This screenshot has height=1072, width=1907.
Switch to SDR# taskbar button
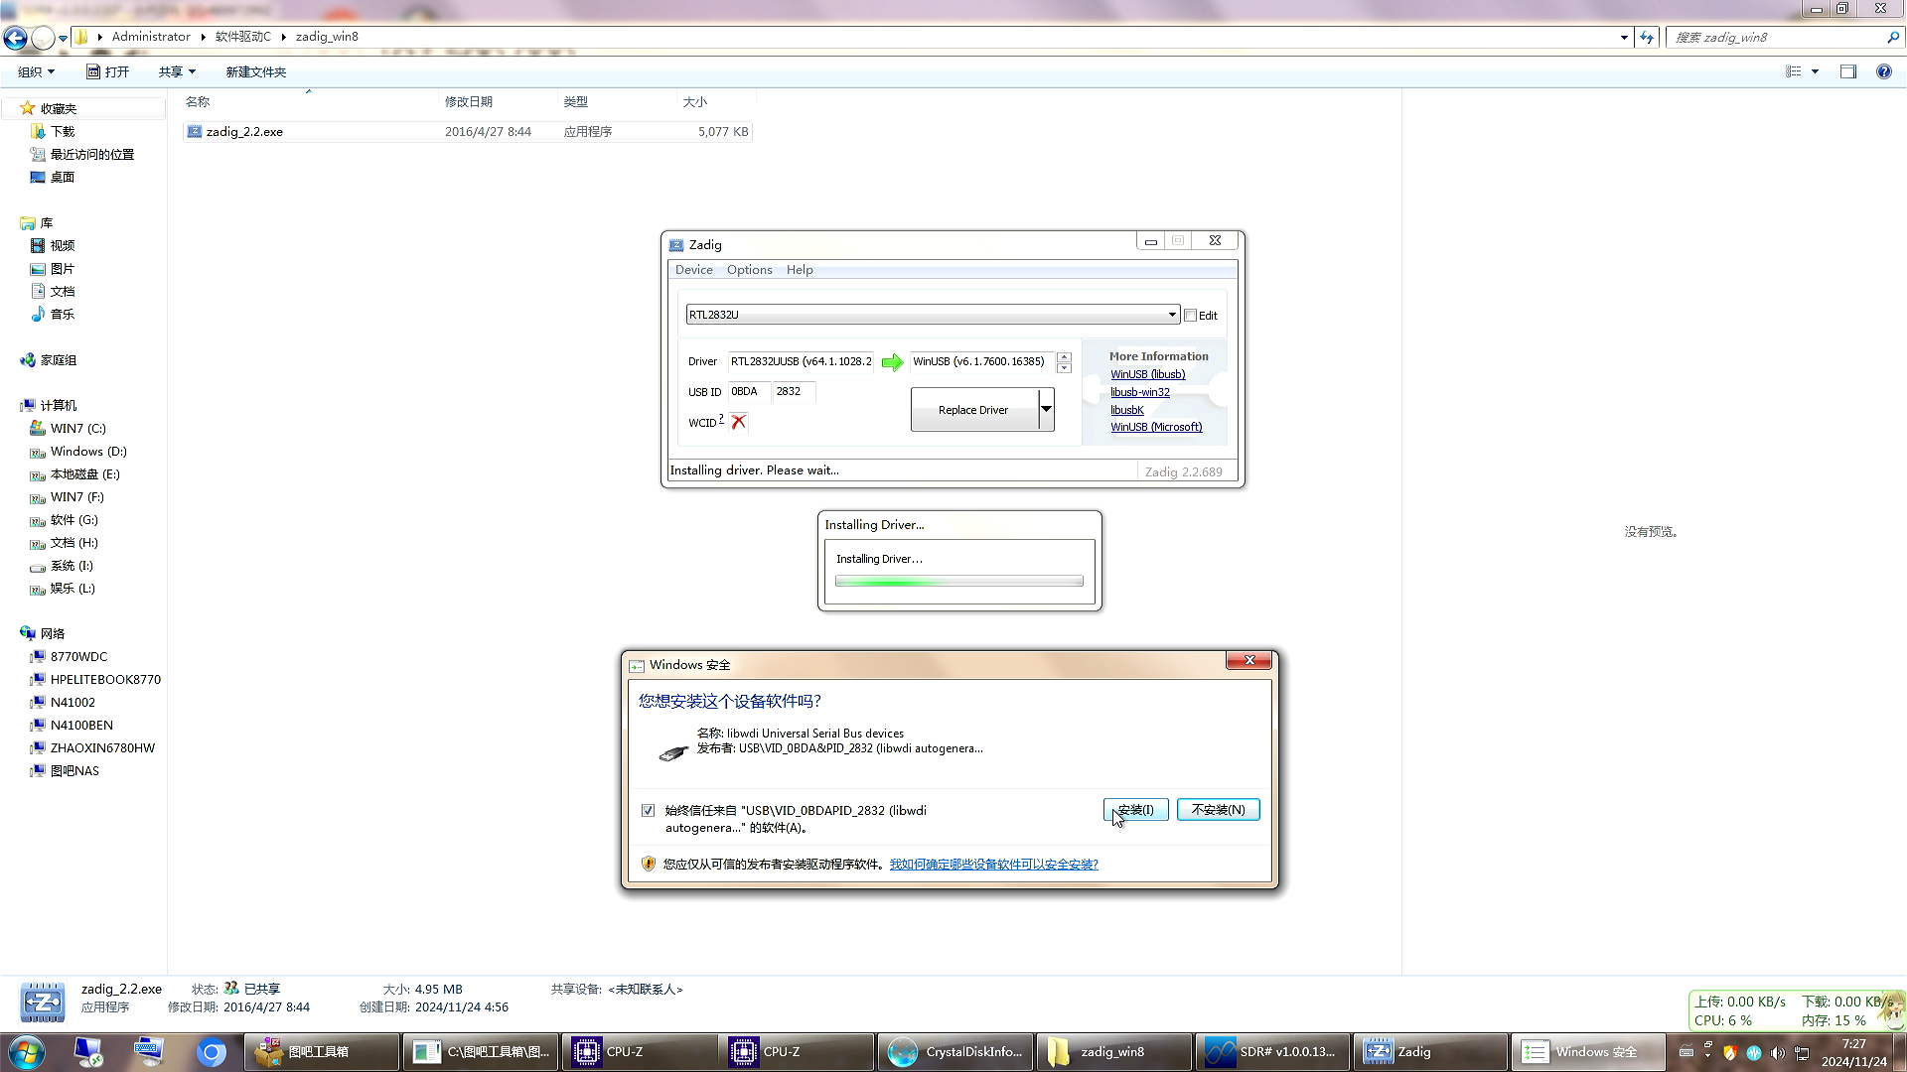[1271, 1052]
